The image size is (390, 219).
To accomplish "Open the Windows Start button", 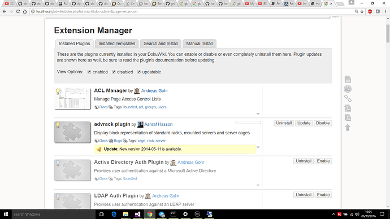I will click(6, 214).
